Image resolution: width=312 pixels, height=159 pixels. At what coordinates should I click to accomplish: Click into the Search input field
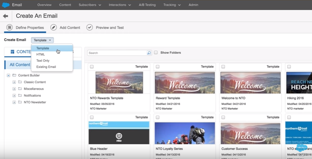pos(117,53)
